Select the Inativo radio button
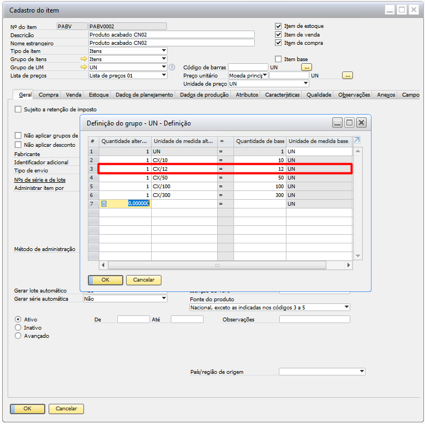The width and height of the screenshot is (425, 424). click(19, 327)
